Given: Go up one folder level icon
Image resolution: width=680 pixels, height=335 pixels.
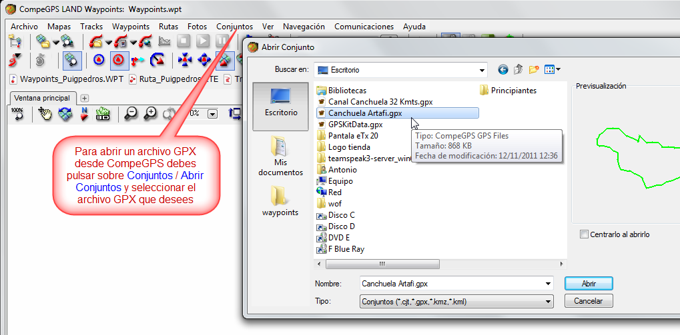Looking at the screenshot, I should click(x=519, y=69).
